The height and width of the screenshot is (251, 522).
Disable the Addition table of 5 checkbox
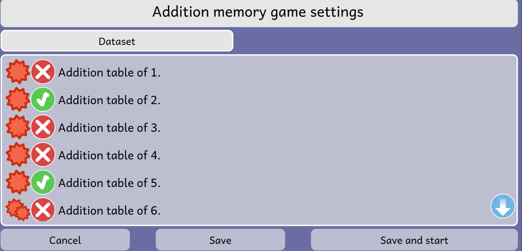click(x=43, y=183)
